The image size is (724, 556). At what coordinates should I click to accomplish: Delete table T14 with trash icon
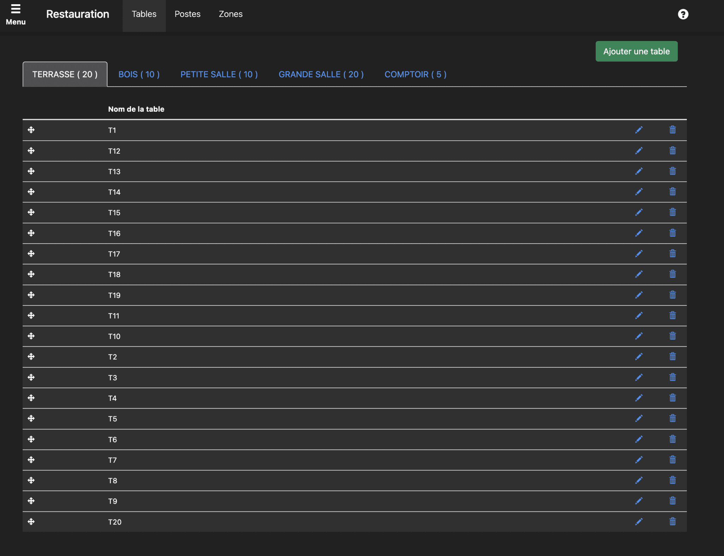coord(672,192)
